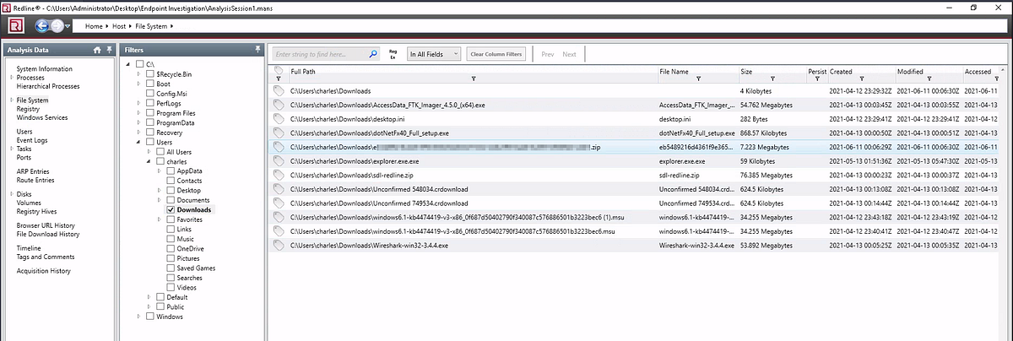Open Browser URL History
1013x341 pixels.
[x=46, y=225]
